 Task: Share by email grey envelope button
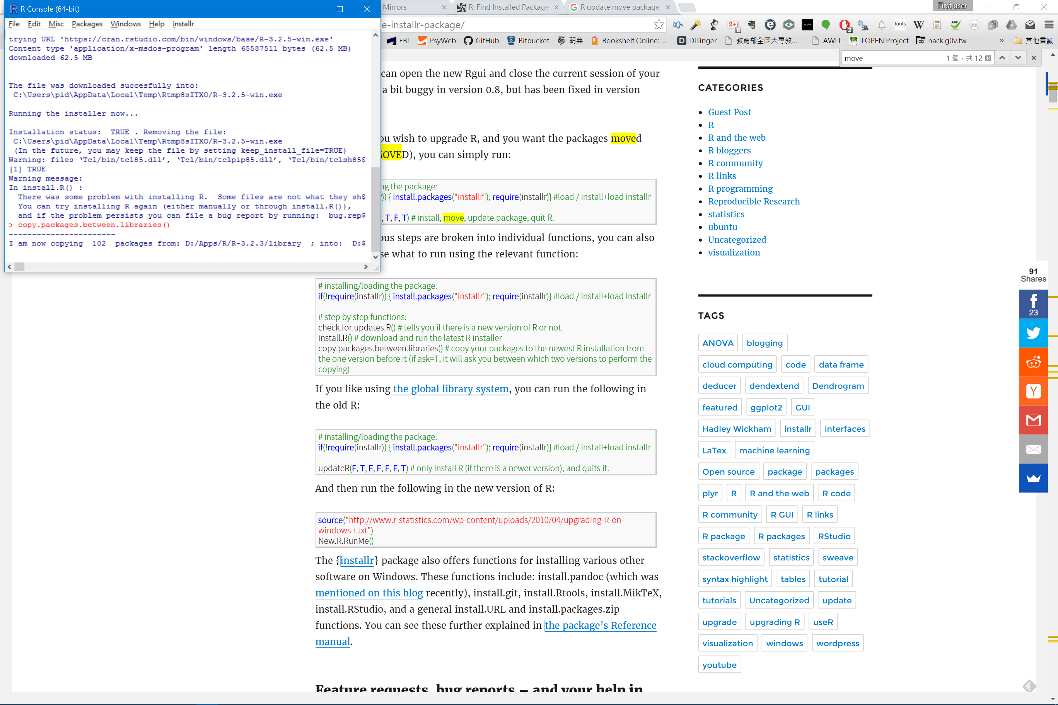coord(1033,449)
